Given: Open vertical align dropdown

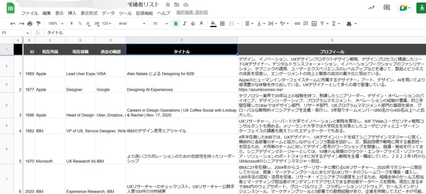Looking at the screenshot, I should (x=261, y=24).
